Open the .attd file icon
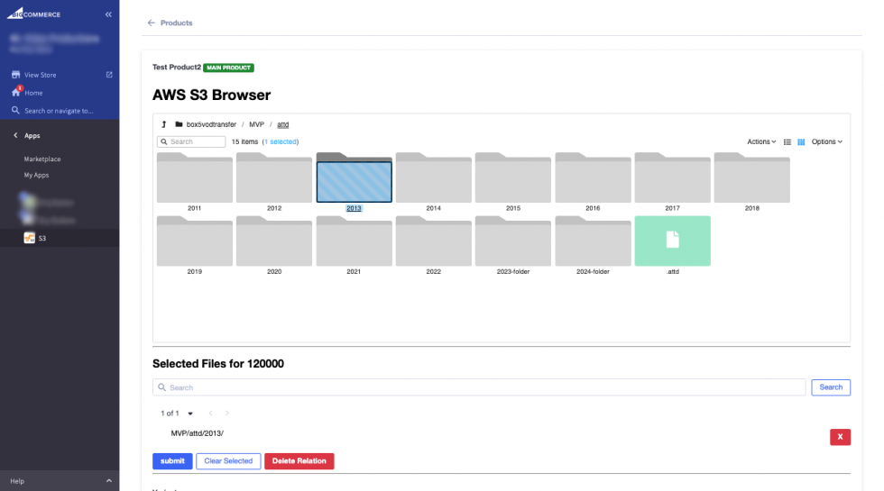Screen dimensions: 884x491 point(672,241)
